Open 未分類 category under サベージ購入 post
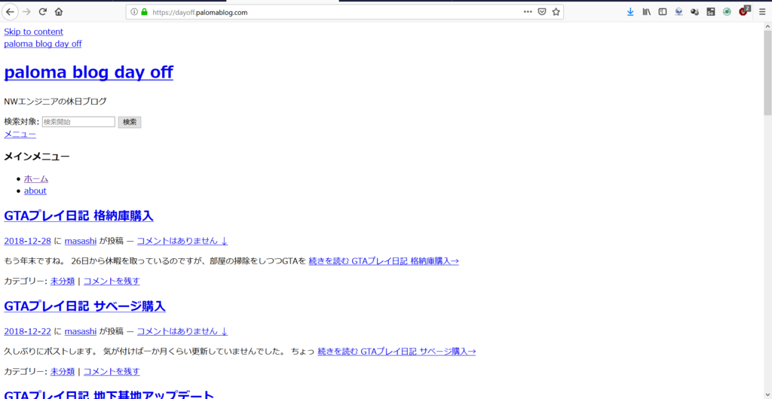772x399 pixels. point(63,371)
